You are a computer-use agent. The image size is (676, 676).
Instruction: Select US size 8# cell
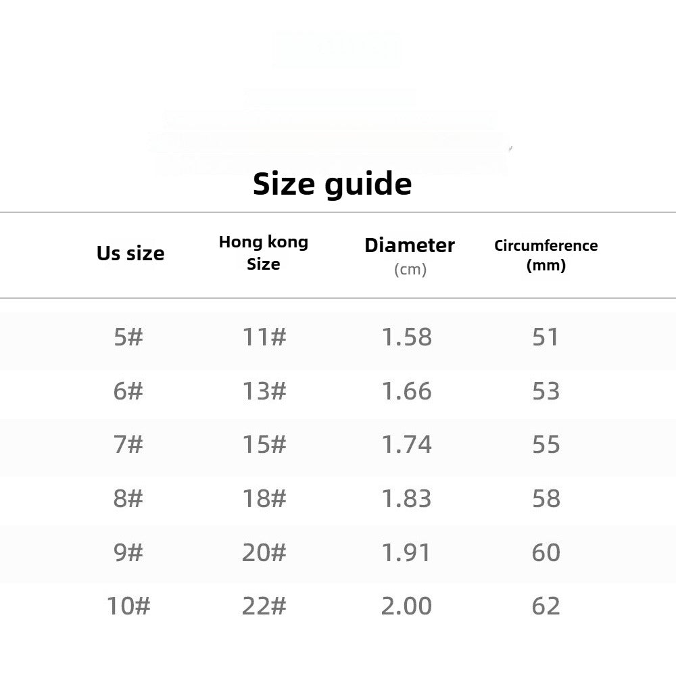click(128, 499)
